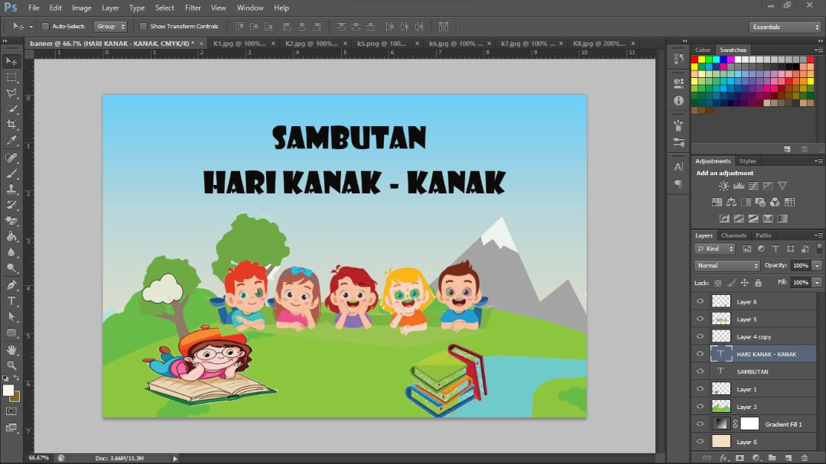
Task: Open the Essentials workspace dropdown
Action: [x=785, y=27]
